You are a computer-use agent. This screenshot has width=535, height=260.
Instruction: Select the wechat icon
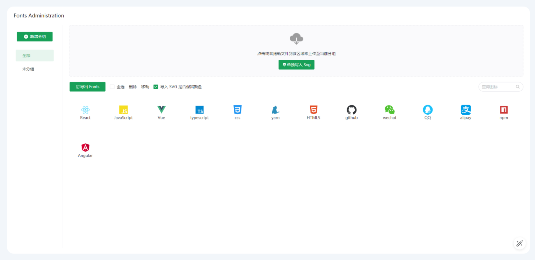pos(390,110)
